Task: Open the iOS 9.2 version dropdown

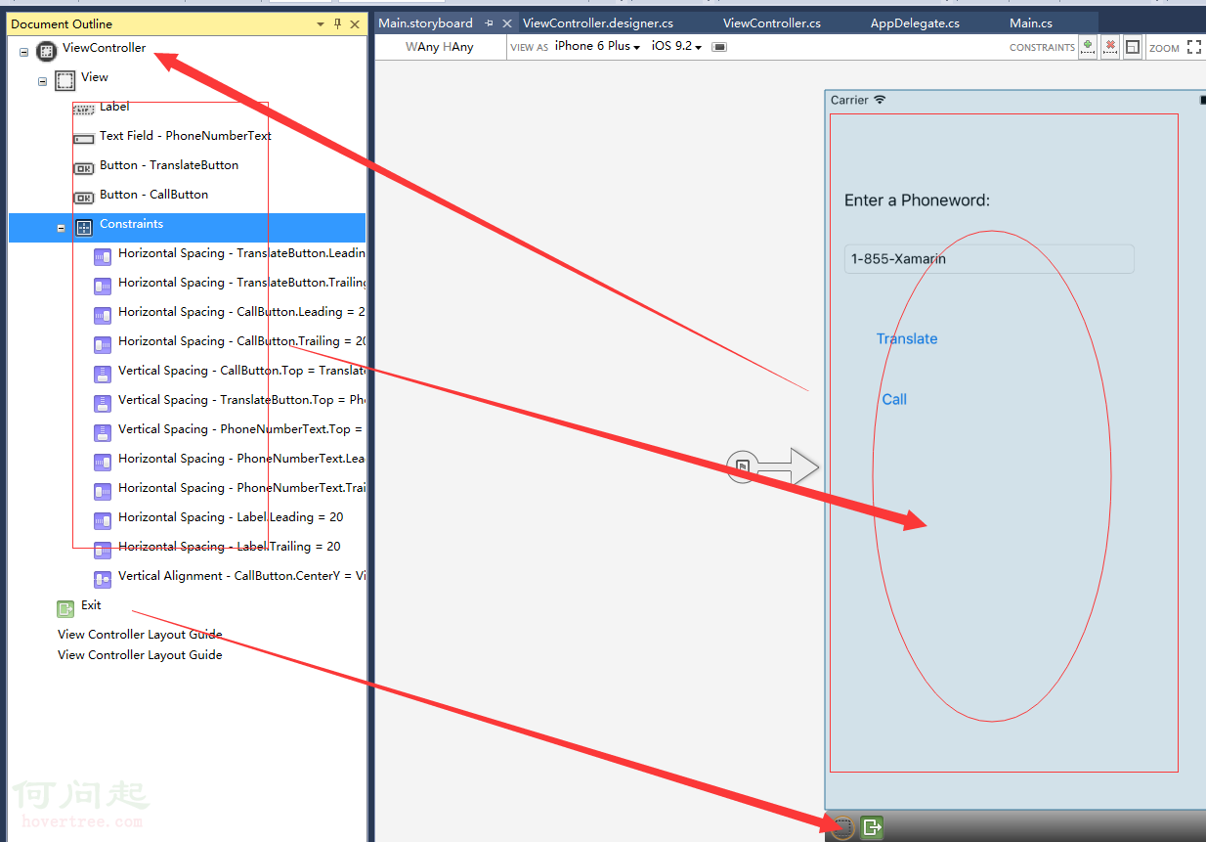Action: coord(676,46)
